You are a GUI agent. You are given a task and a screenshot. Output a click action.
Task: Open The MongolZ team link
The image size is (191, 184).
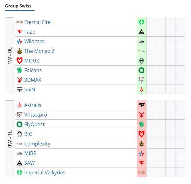click(39, 51)
